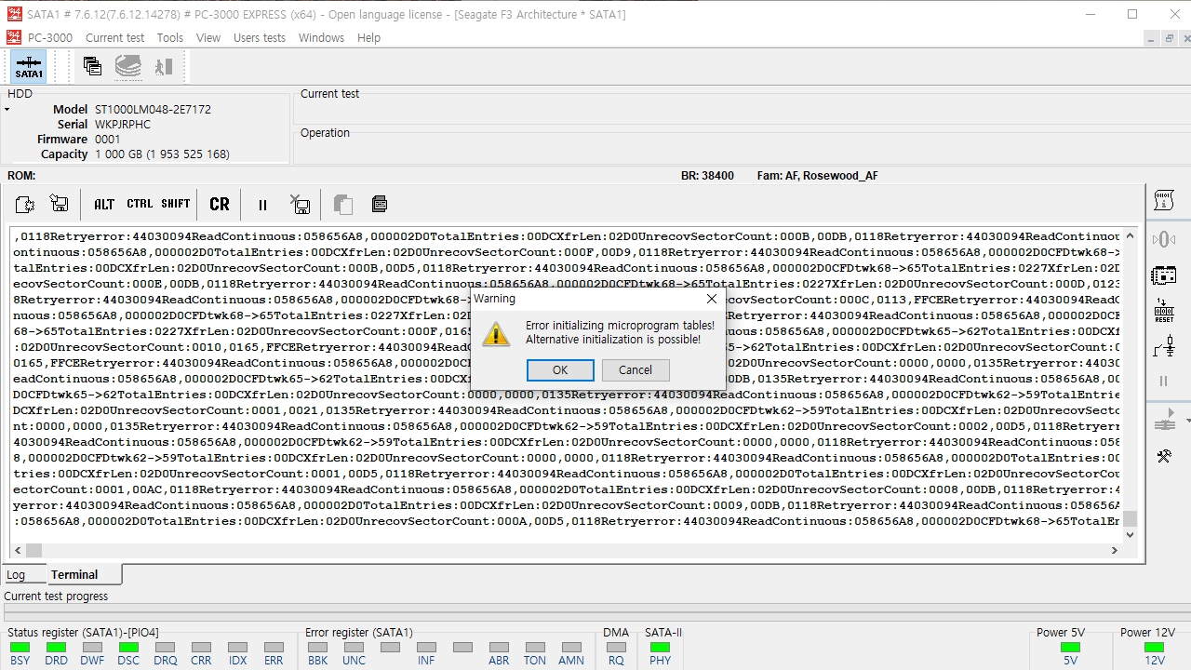
Task: Click the floppy-with-X stop logging icon
Action: tap(300, 205)
